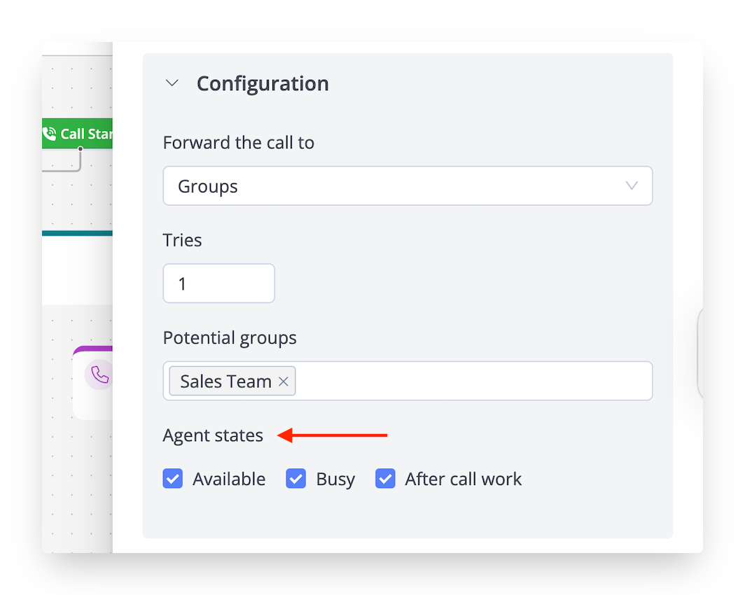The image size is (745, 595).
Task: Click the arrow in the Groups dropdown
Action: tap(632, 186)
